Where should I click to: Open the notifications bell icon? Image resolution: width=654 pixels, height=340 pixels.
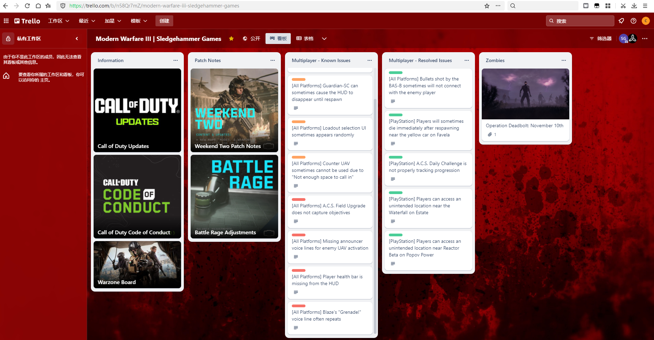[621, 21]
